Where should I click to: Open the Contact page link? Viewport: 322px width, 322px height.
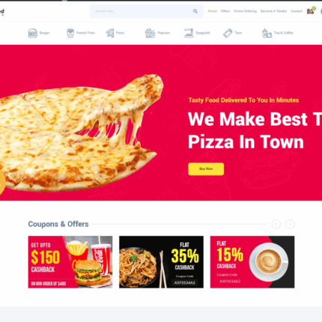pyautogui.click(x=297, y=11)
